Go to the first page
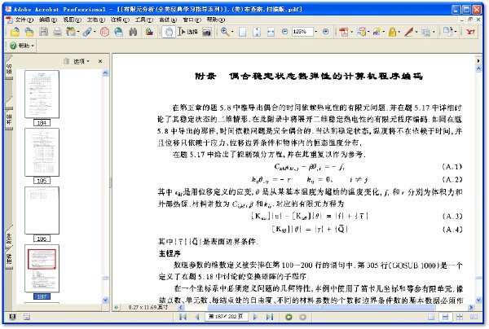This screenshot has height=329, width=489. [x=183, y=317]
